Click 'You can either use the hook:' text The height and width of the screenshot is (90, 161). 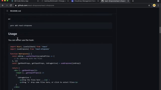pos(21,40)
